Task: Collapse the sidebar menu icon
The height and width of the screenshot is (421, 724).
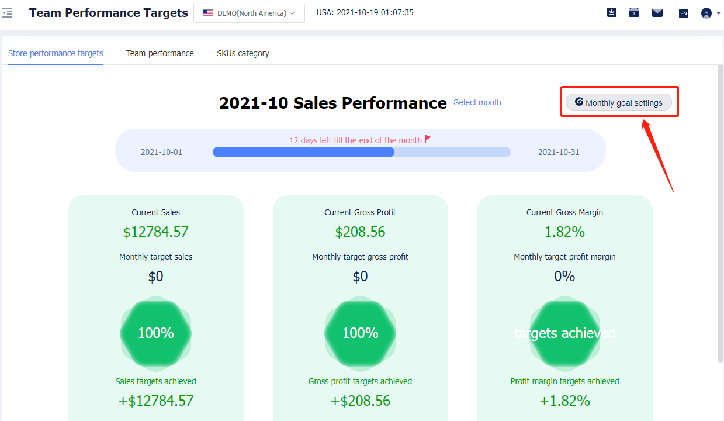Action: [7, 12]
